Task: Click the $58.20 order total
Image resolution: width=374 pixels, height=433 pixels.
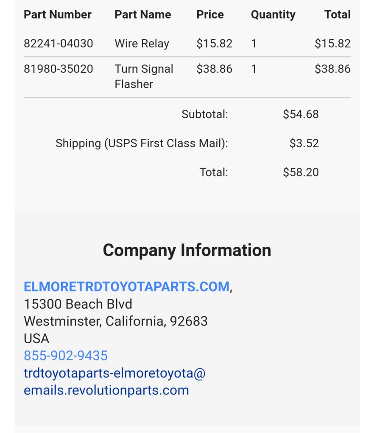Action: [x=301, y=172]
